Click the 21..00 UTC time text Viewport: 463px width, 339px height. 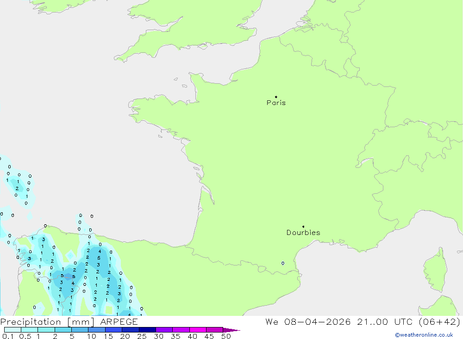(x=385, y=322)
